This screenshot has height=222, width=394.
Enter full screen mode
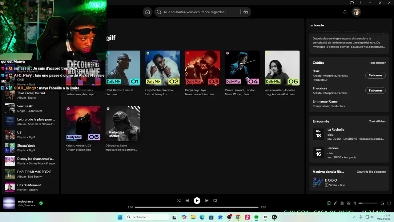coord(389,203)
